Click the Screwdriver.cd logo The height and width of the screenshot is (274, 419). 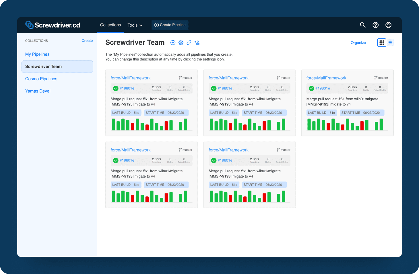coord(53,25)
